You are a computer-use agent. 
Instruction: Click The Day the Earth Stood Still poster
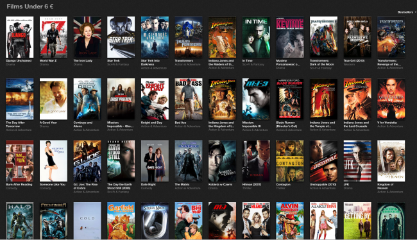[121, 161]
